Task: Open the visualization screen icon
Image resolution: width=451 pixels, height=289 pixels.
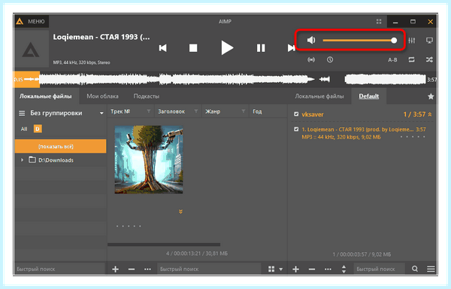Action: [429, 41]
